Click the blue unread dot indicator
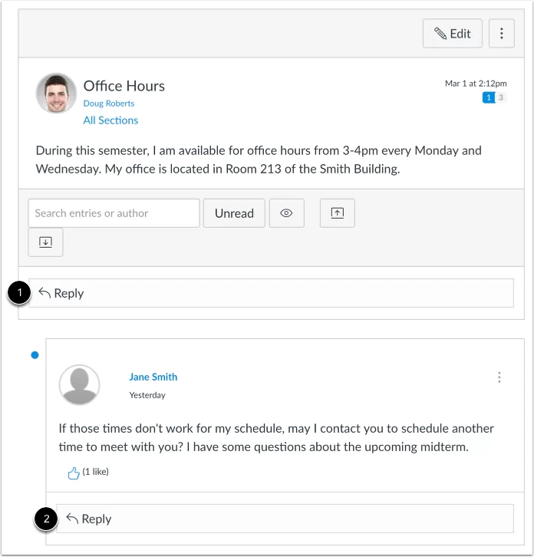The image size is (534, 557). coord(35,355)
